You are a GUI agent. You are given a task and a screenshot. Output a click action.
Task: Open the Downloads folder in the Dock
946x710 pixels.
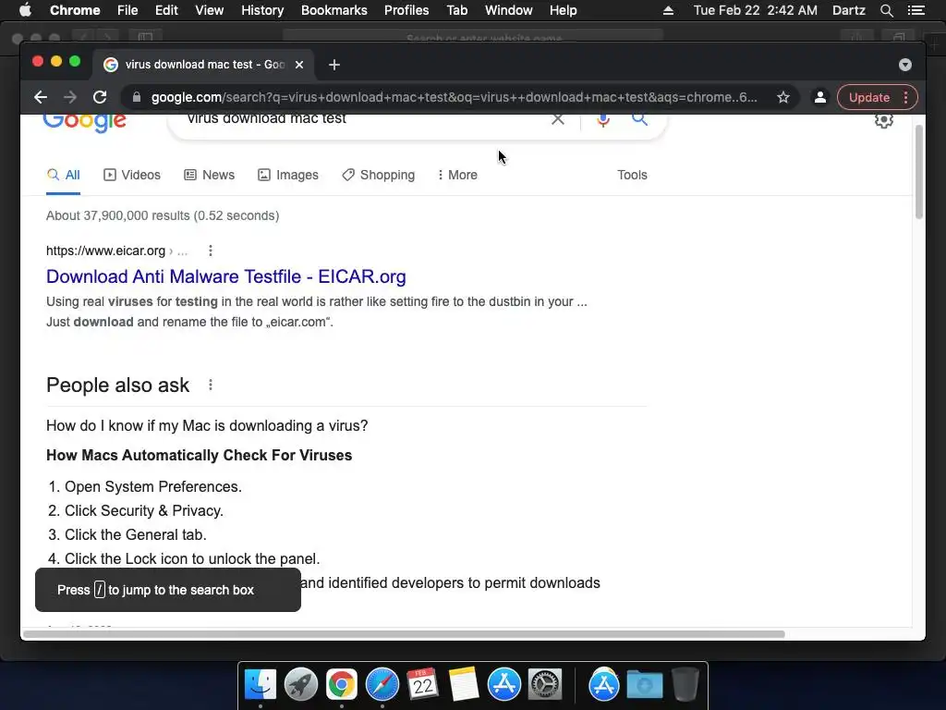click(644, 685)
